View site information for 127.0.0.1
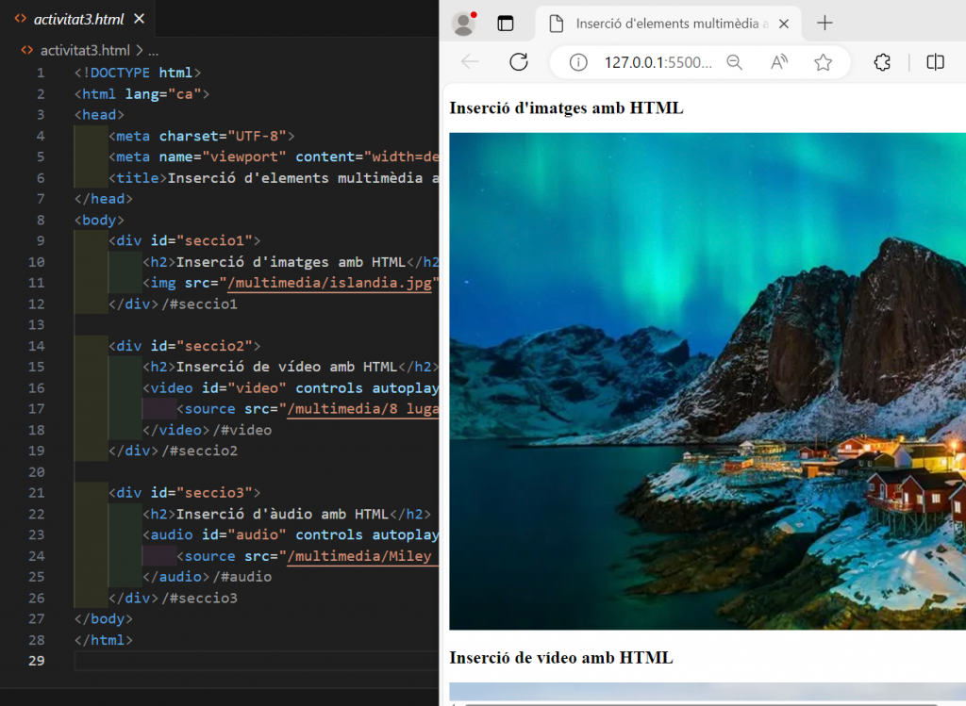 point(577,62)
